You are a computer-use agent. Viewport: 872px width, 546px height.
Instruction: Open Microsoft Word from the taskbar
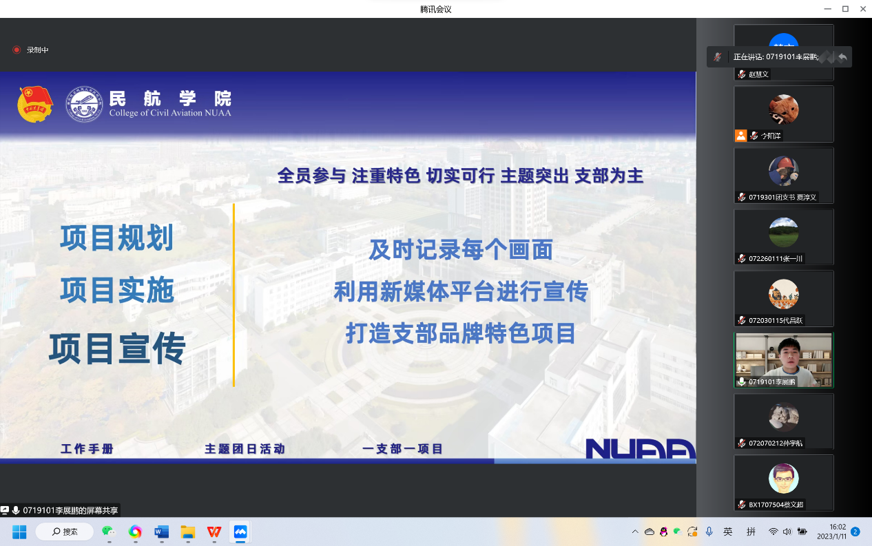coord(161,532)
